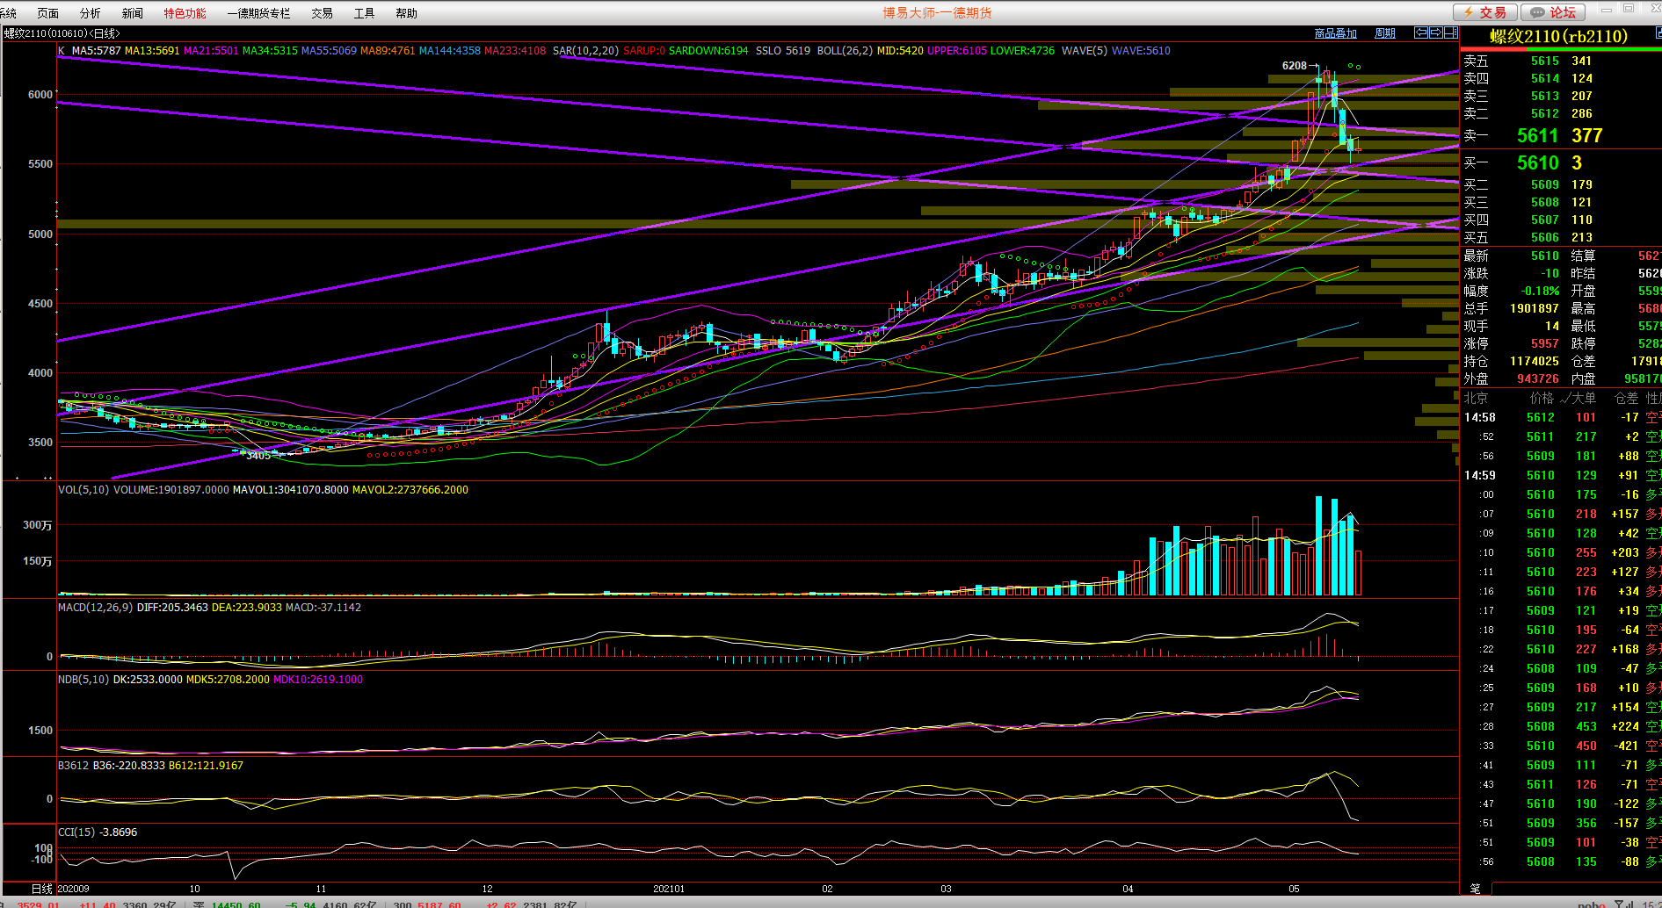Image resolution: width=1662 pixels, height=908 pixels.
Task: Open the 论坛 forum button
Action: tap(1553, 12)
